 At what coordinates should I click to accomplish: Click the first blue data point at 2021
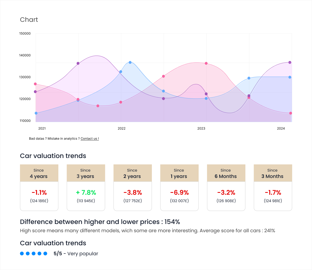(x=36, y=113)
